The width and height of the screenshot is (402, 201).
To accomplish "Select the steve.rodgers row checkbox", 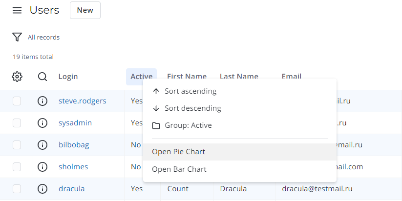I will click(17, 101).
